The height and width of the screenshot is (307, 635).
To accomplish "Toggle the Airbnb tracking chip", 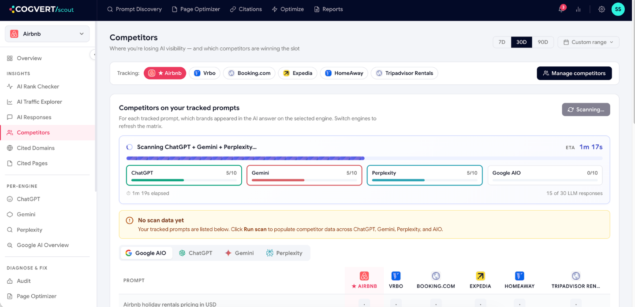I will [165, 73].
